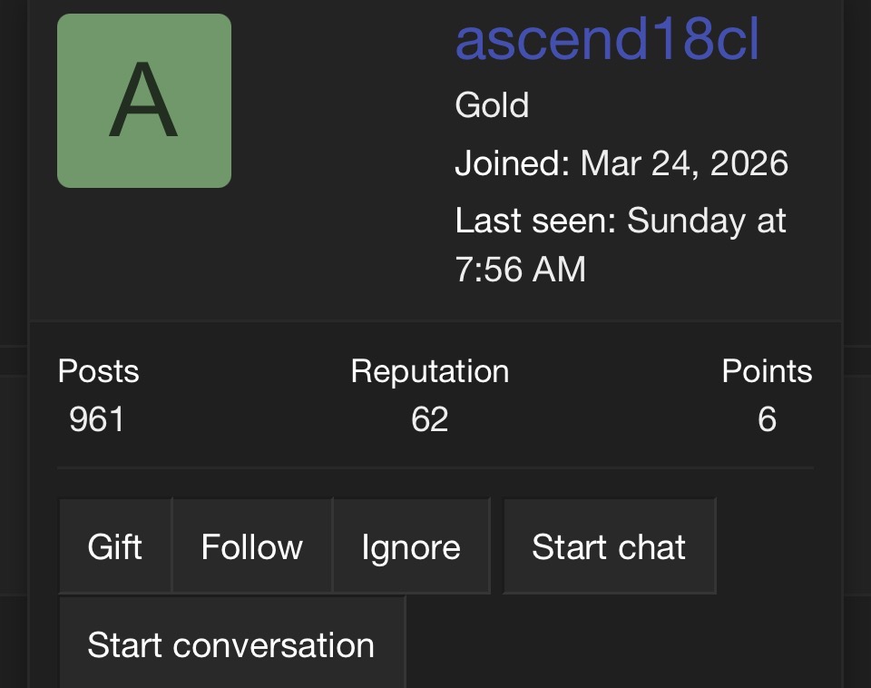This screenshot has height=688, width=871.
Task: Click the Points stat label
Action: coord(767,371)
